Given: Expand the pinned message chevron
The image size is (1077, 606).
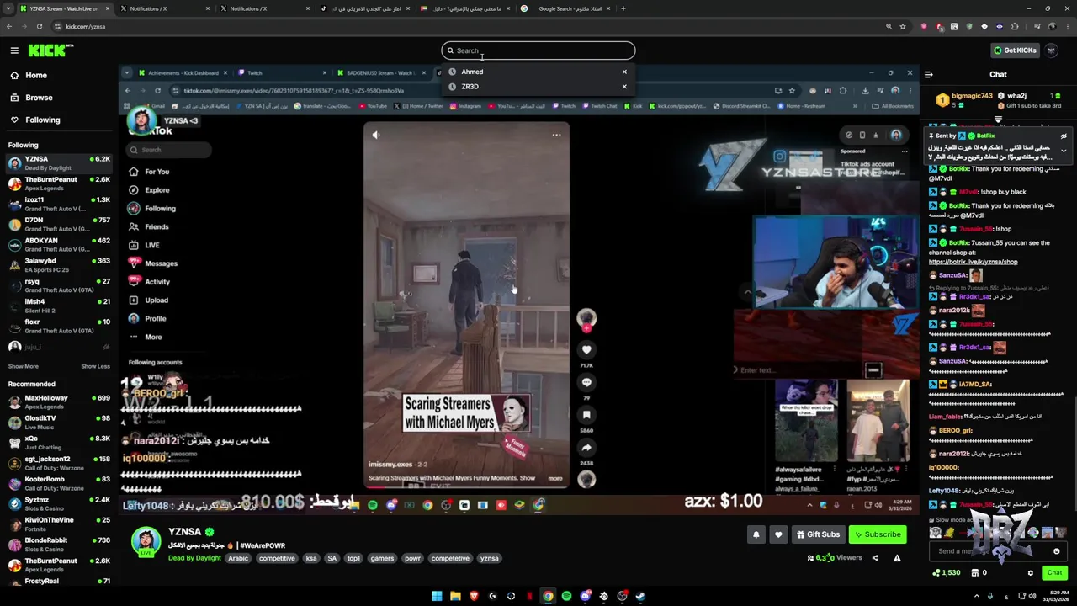Looking at the screenshot, I should click(1064, 151).
